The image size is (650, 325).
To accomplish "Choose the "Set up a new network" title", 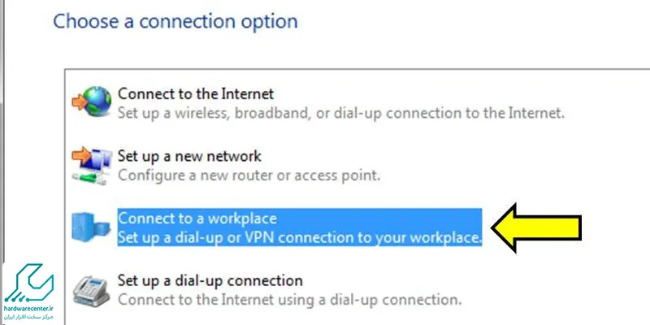I will point(189,156).
